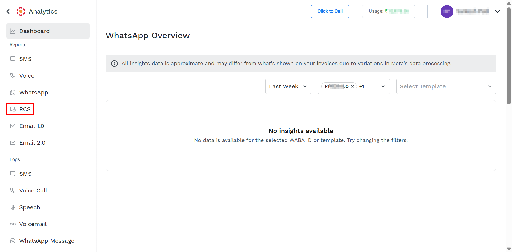Screen dimensions: 512x252
Task: Click the info icon in the insights notice
Action: [114, 64]
